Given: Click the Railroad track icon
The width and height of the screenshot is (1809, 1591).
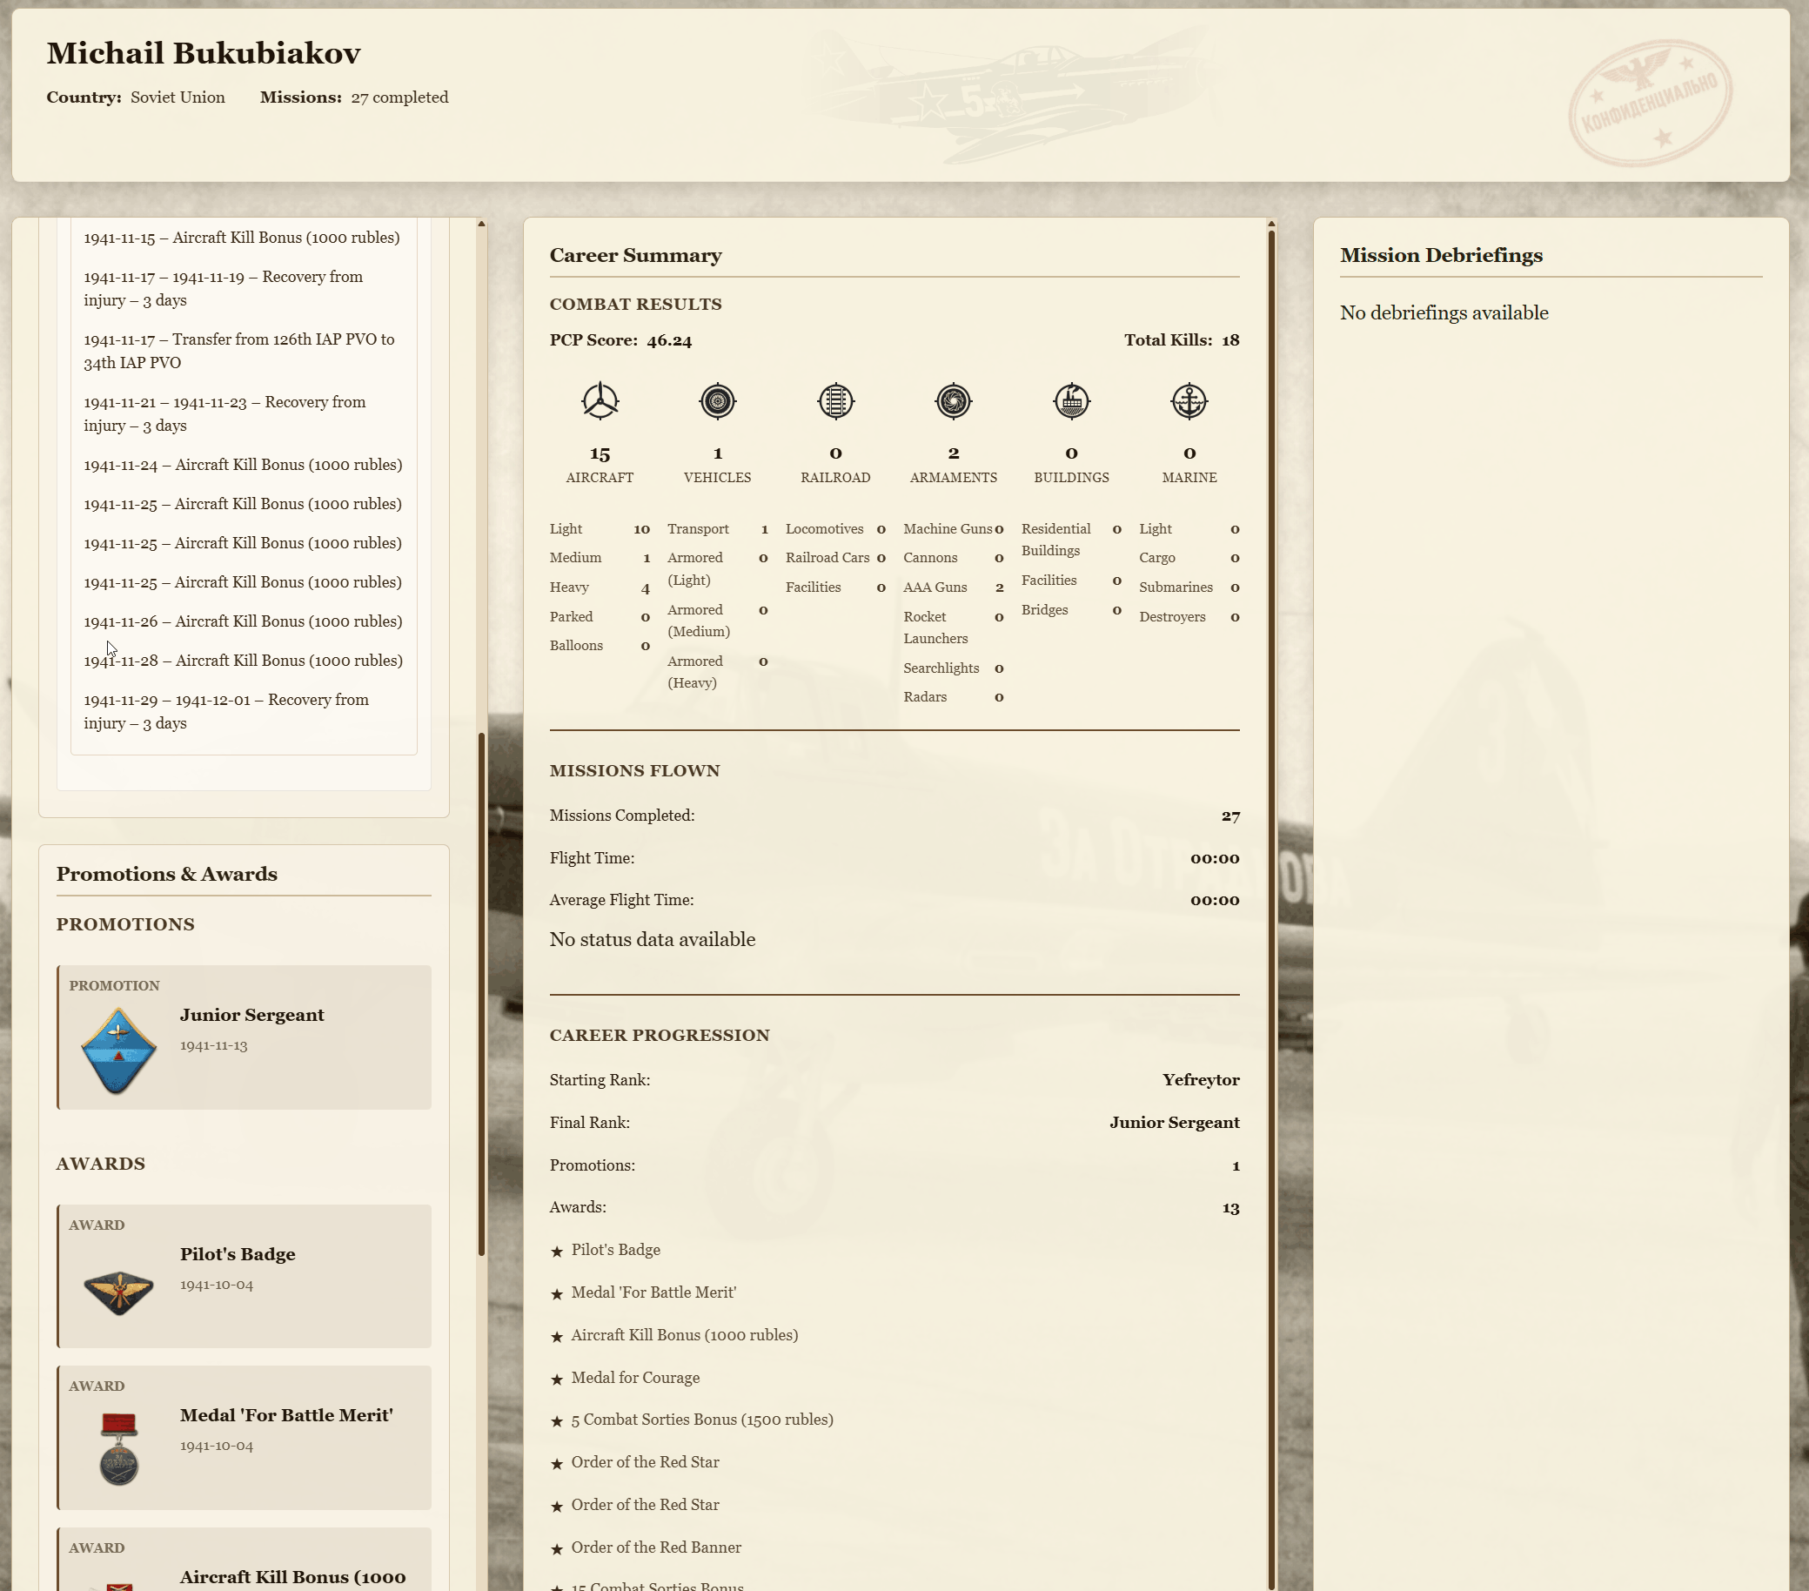Looking at the screenshot, I should (x=834, y=401).
